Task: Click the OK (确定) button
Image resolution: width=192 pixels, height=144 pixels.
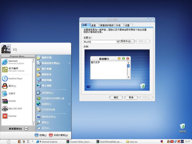Action: click(116, 98)
